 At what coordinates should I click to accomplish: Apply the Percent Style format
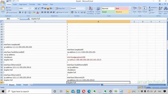tap(76, 12)
